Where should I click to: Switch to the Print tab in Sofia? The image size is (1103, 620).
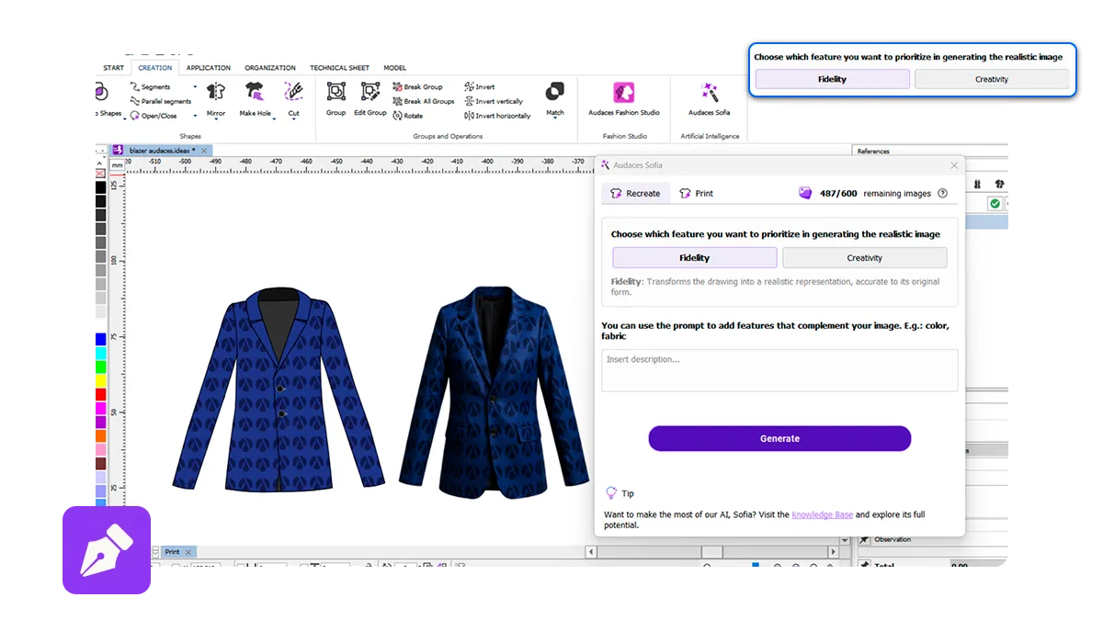coord(696,194)
